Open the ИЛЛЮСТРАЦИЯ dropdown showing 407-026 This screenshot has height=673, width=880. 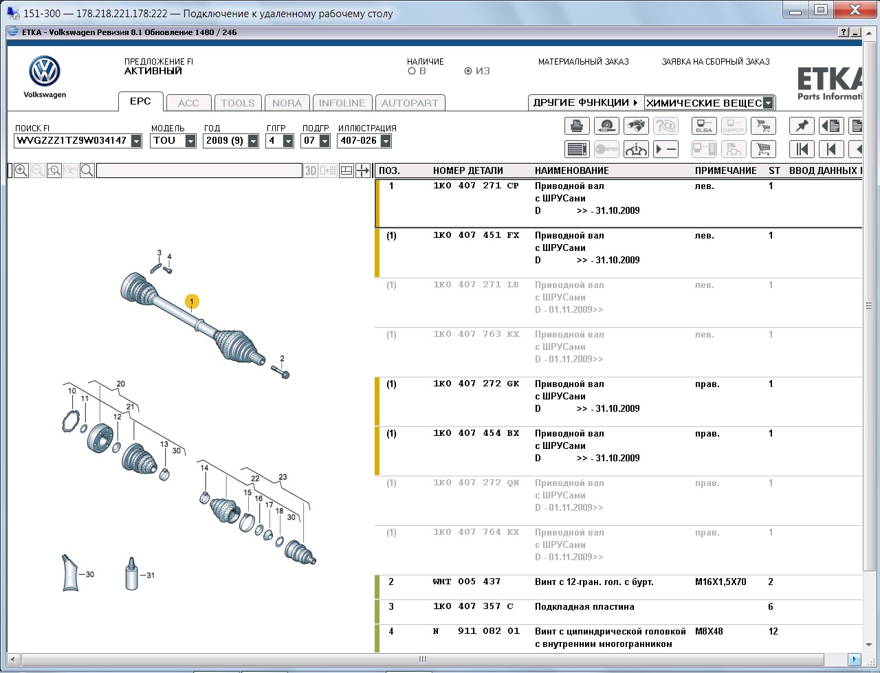(386, 141)
